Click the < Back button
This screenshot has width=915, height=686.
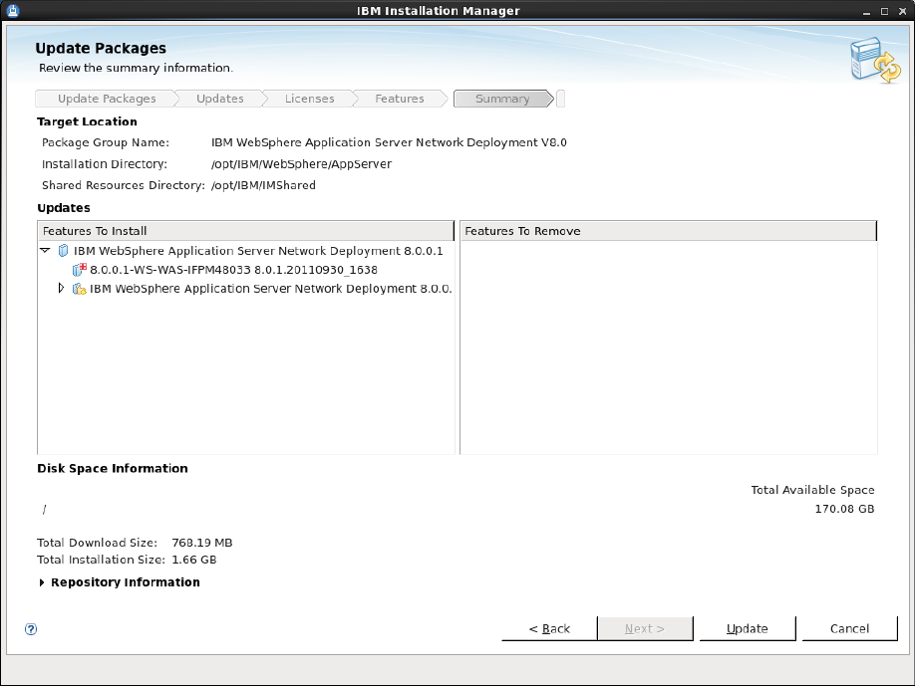tap(549, 628)
